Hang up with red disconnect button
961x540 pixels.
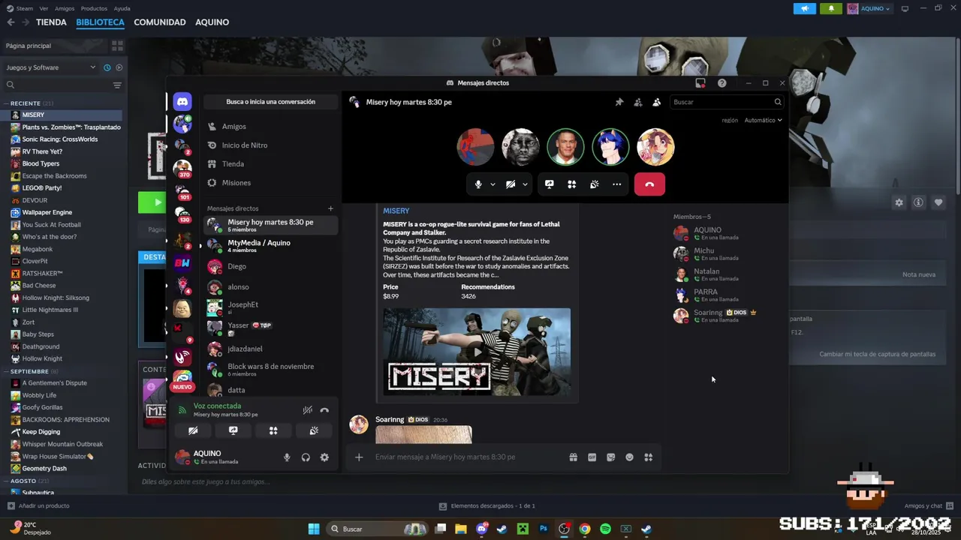tap(649, 184)
